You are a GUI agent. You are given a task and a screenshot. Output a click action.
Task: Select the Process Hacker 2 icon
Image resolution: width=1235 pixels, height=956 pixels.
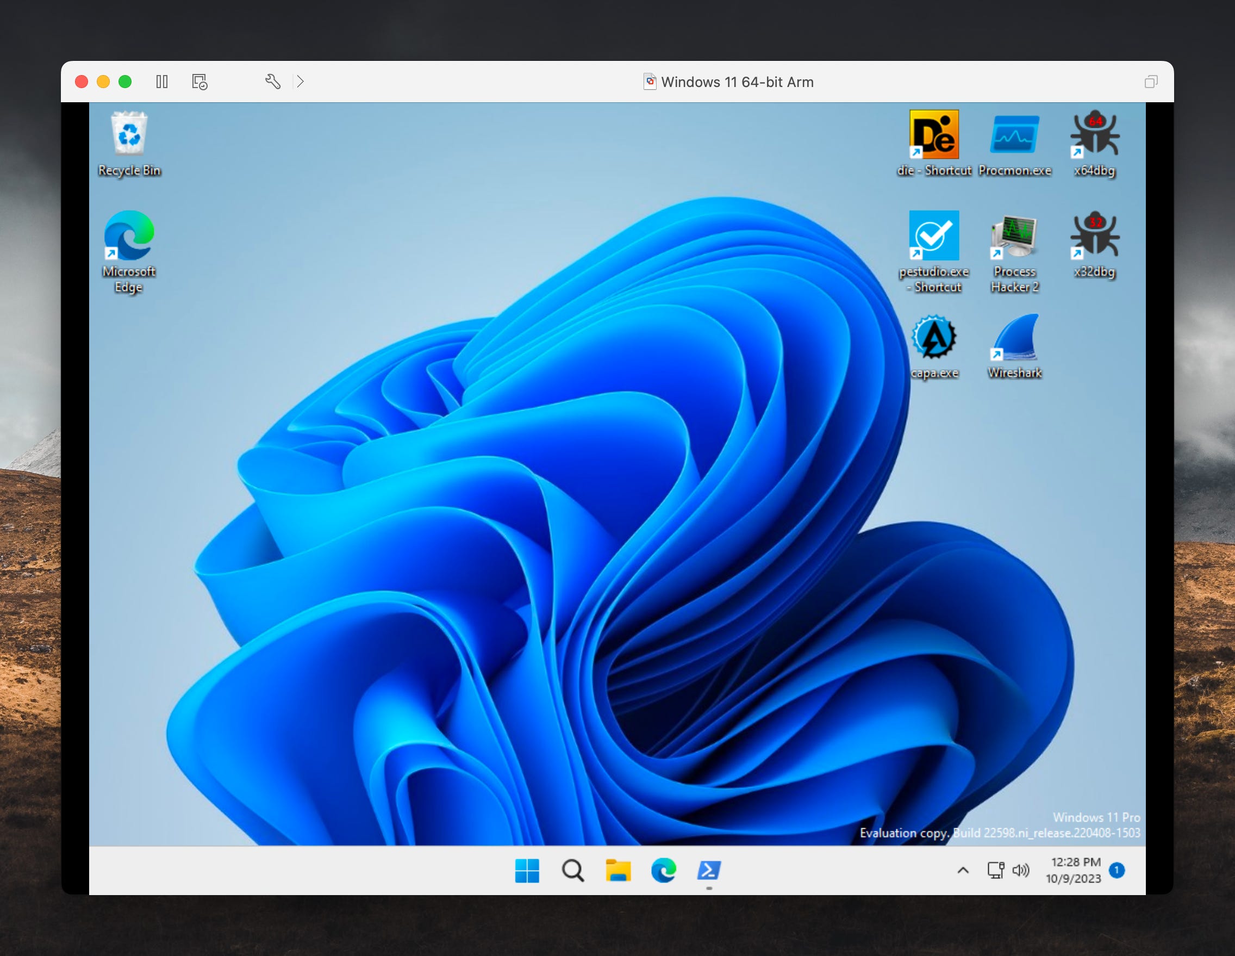[x=1014, y=236]
